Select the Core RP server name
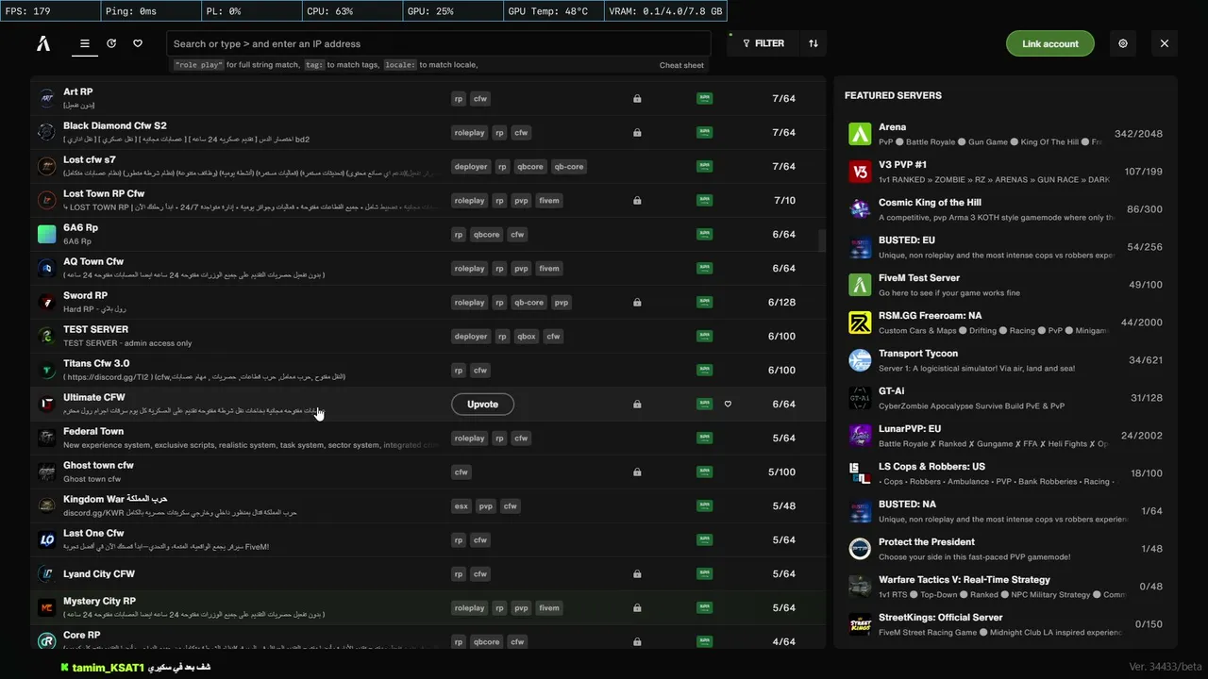Viewport: 1208px width, 679px height. 81,635
